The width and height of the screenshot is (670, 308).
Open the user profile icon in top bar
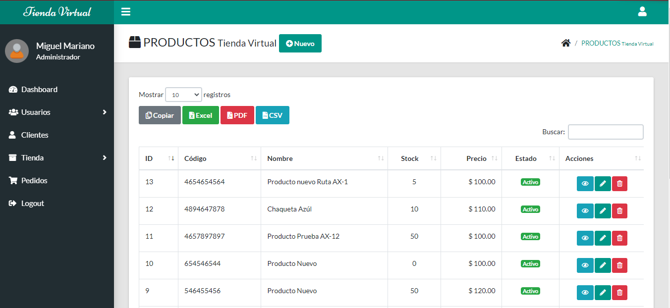point(642,12)
